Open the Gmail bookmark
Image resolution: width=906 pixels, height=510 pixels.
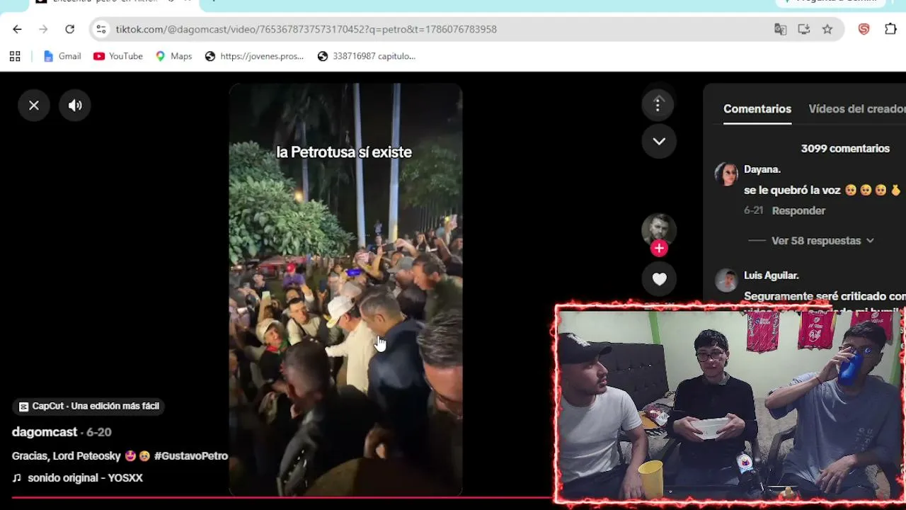pyautogui.click(x=62, y=56)
